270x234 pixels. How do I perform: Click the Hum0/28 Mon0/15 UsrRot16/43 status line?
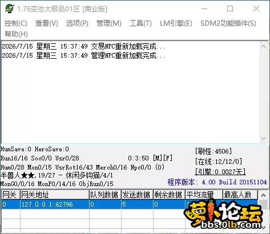(x=82, y=167)
